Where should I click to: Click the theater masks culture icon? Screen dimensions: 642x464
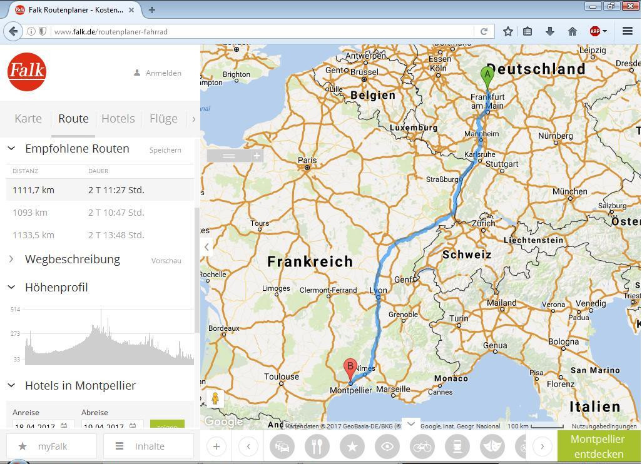click(492, 446)
